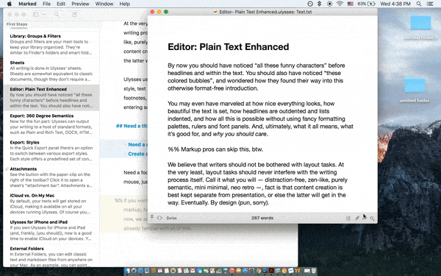Viewport: 441px width, 276px height.
Task: Open the Apple menu
Action: point(10,4)
